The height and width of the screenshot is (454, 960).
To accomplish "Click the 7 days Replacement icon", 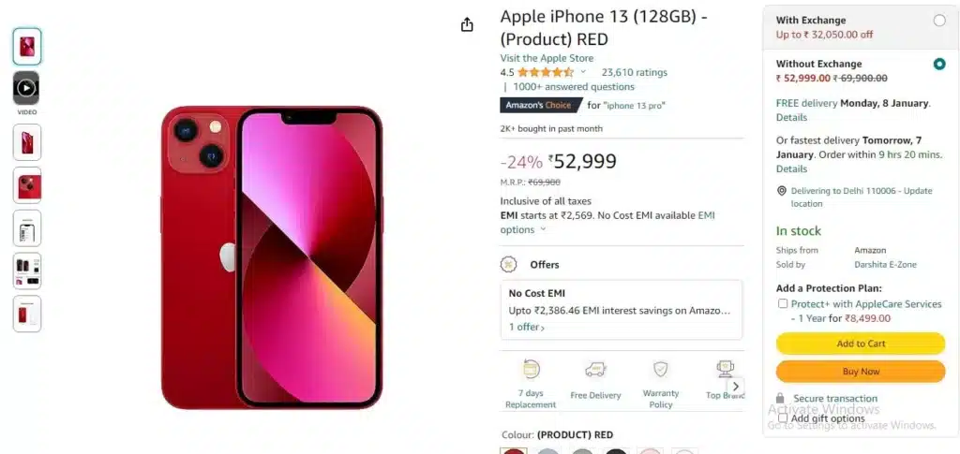I will [x=531, y=369].
